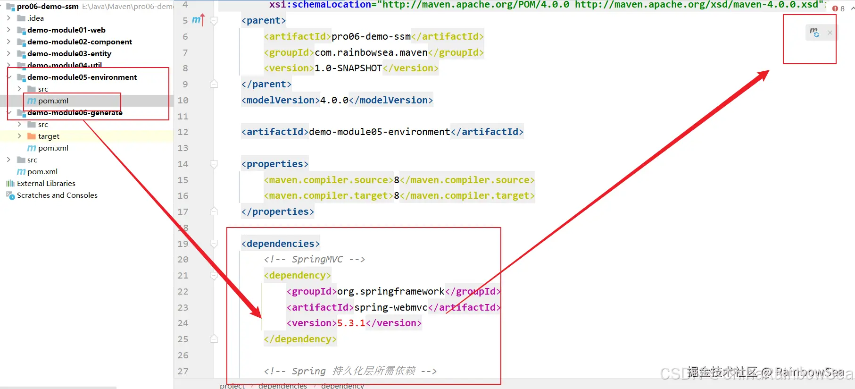Click the parent POM gutter icon at line 5
The width and height of the screenshot is (855, 389).
pos(198,20)
